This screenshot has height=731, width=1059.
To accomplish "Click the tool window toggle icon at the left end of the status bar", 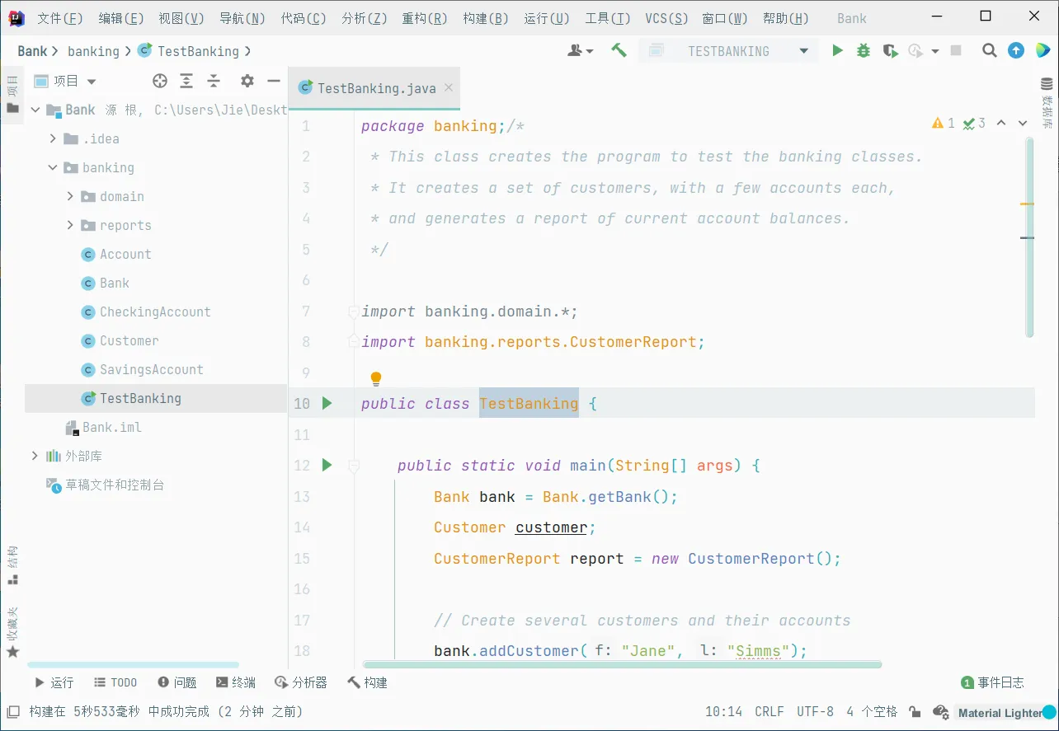I will coord(13,711).
